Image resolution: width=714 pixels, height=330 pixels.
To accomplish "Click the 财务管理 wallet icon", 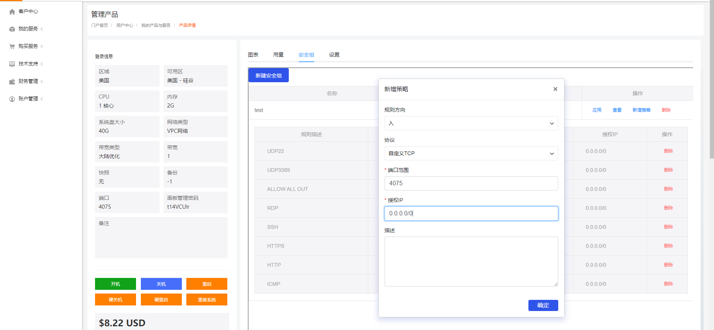I will [12, 81].
